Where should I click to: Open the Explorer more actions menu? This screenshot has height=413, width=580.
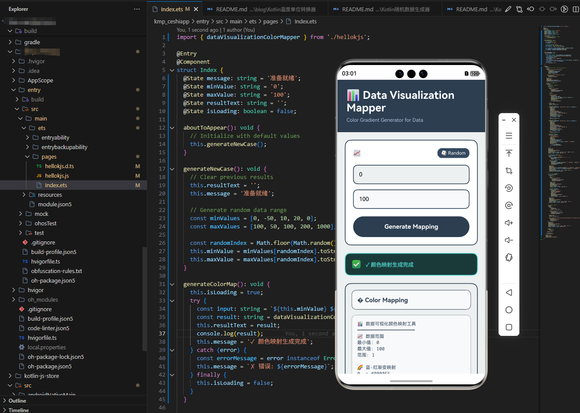[x=137, y=9]
